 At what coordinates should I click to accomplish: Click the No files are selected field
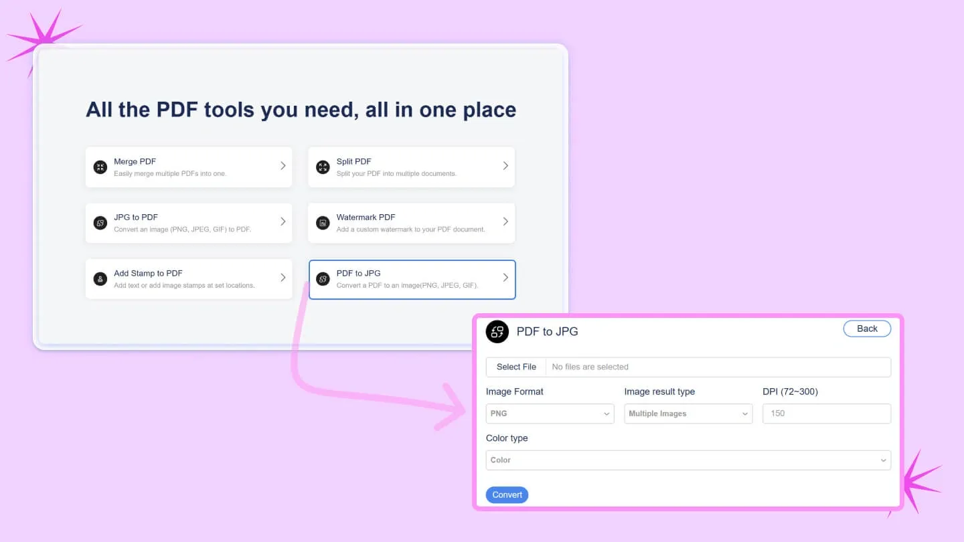point(718,367)
